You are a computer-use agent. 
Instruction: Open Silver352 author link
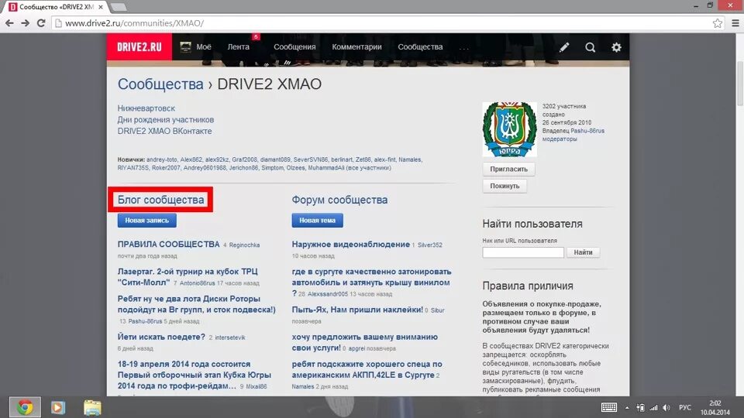(430, 245)
